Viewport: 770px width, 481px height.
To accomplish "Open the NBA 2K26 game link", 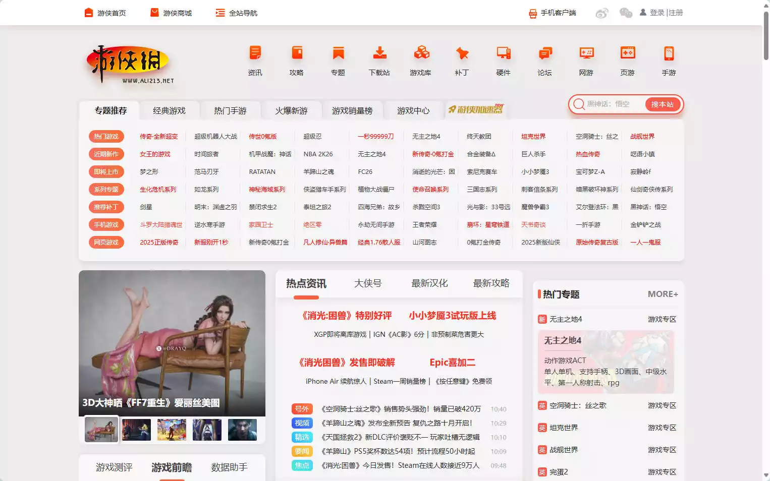I will point(318,154).
